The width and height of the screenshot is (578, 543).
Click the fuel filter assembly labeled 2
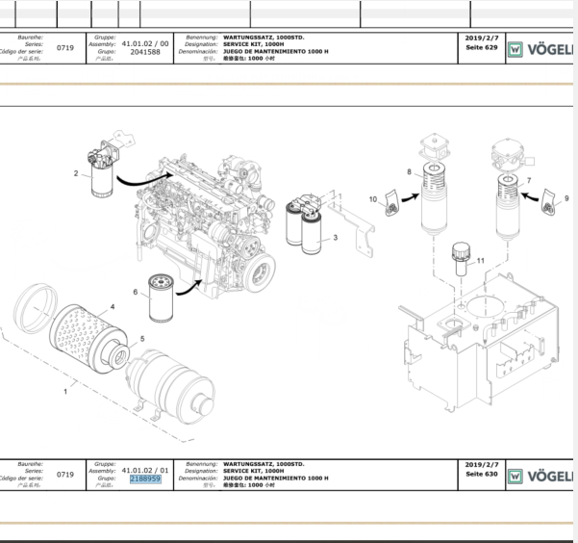click(x=105, y=172)
